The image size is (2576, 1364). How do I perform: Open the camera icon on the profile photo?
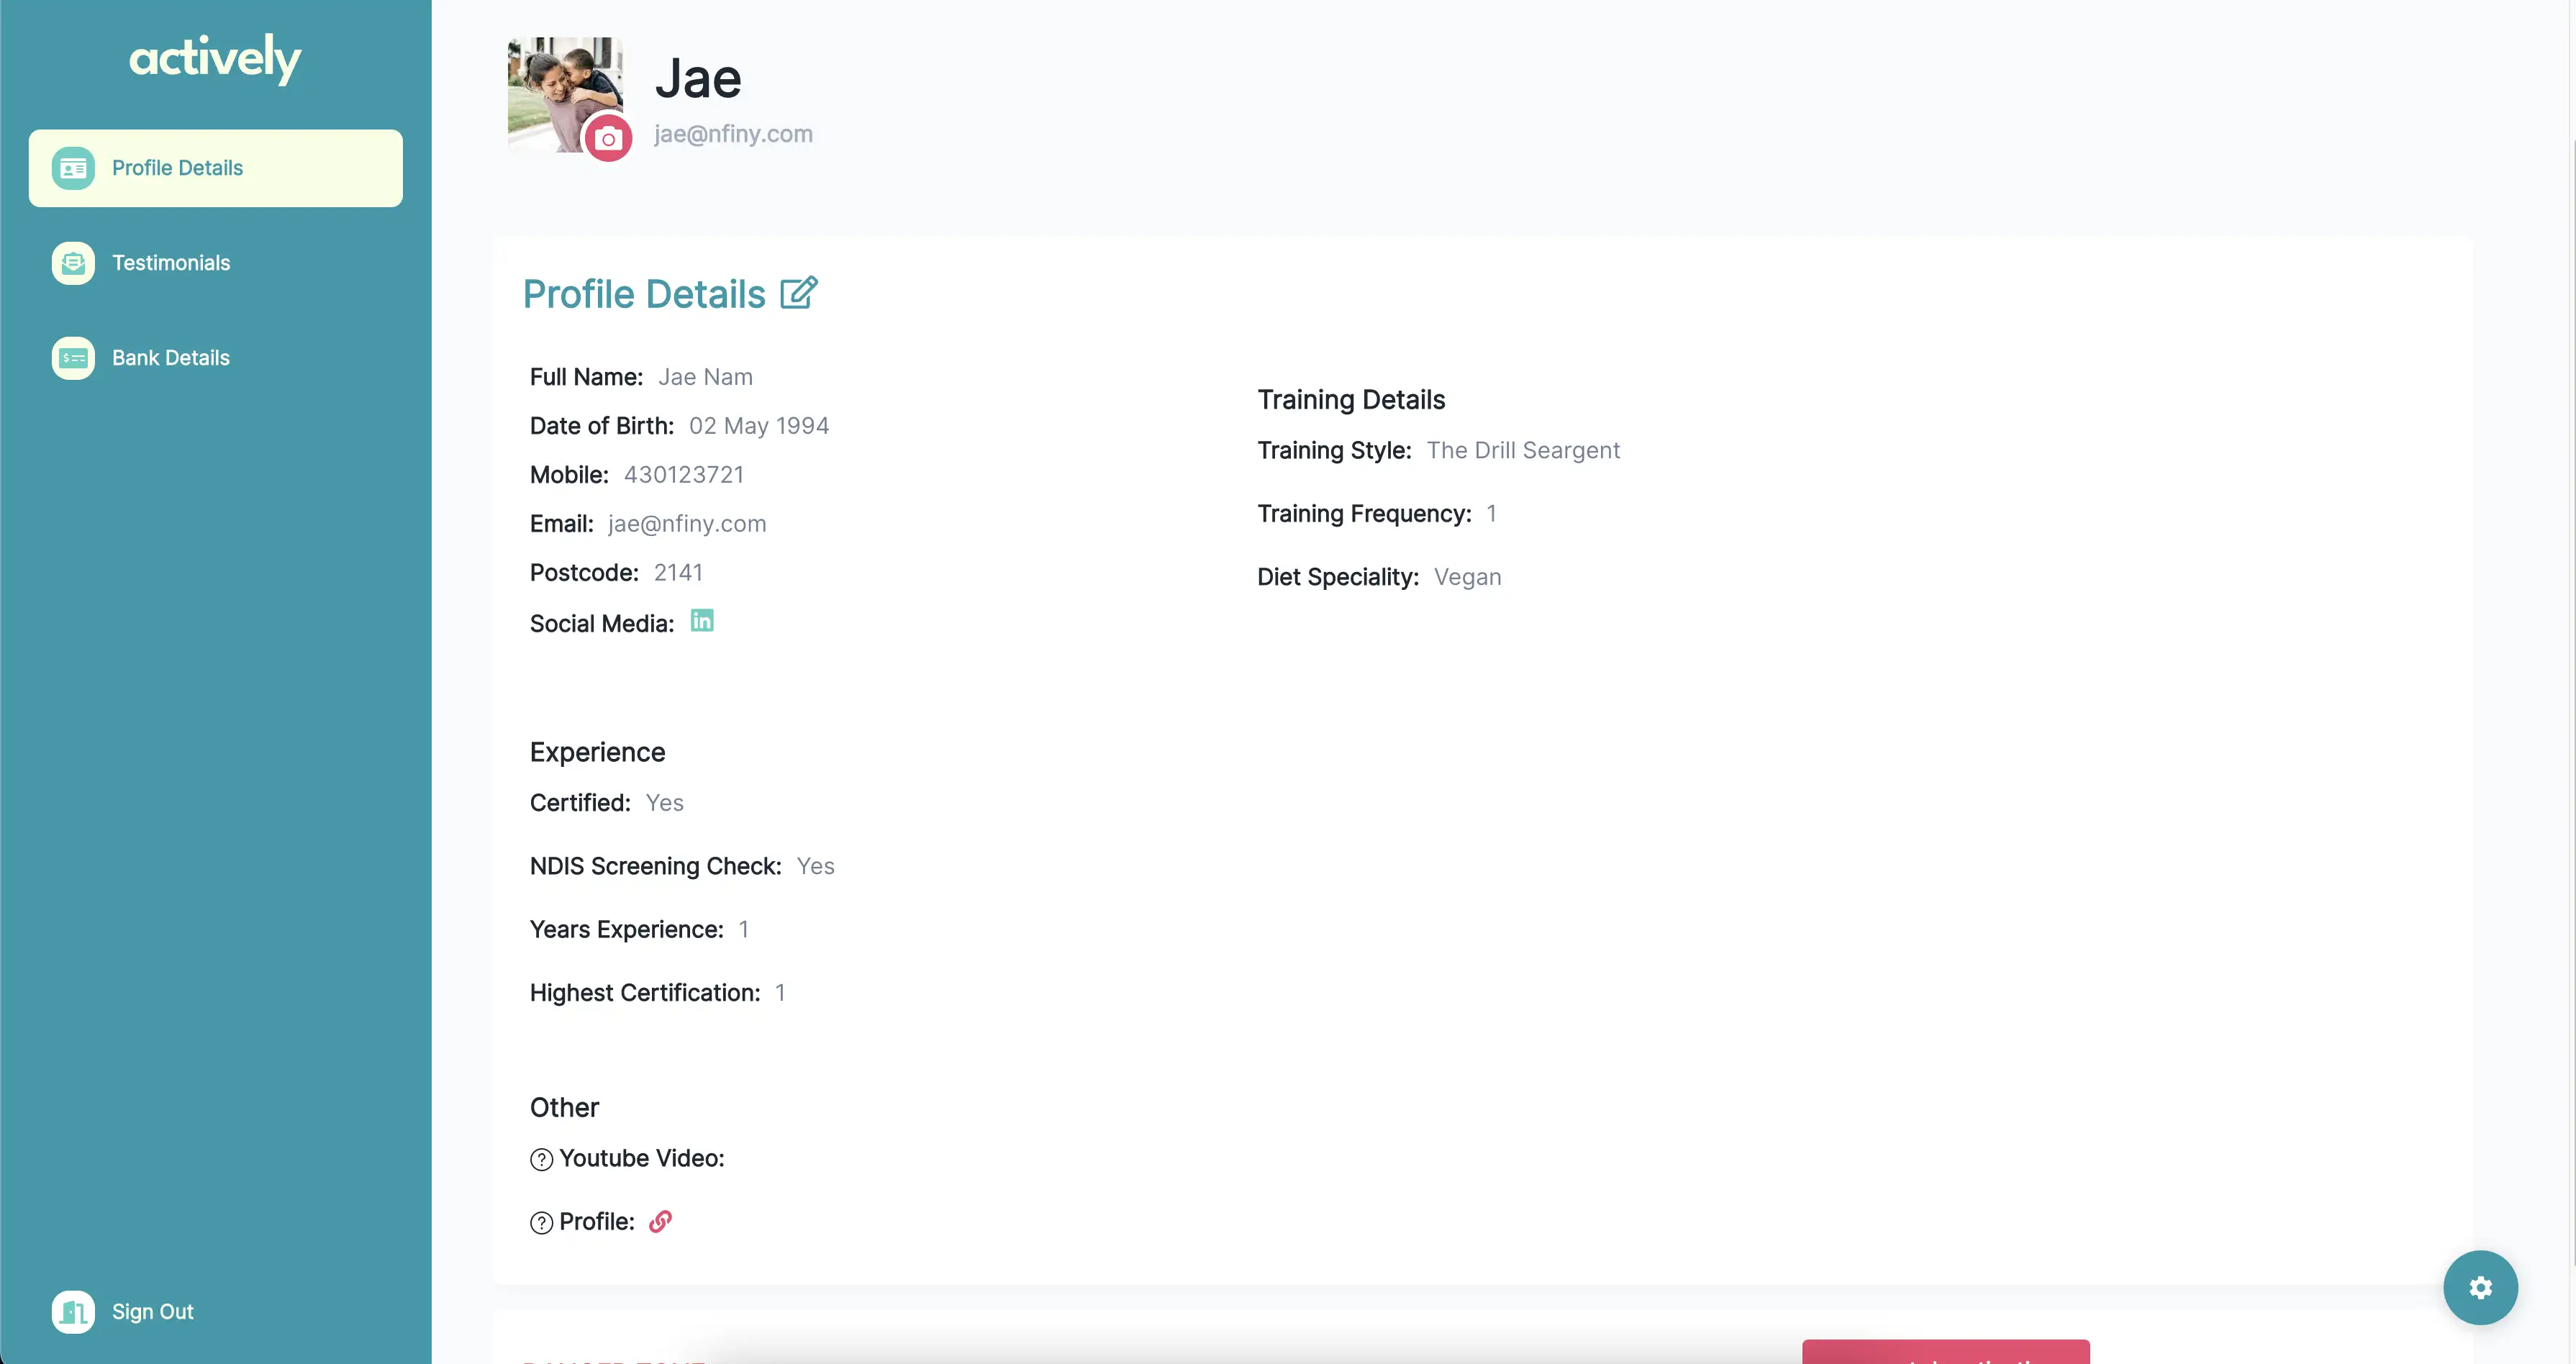[x=609, y=139]
